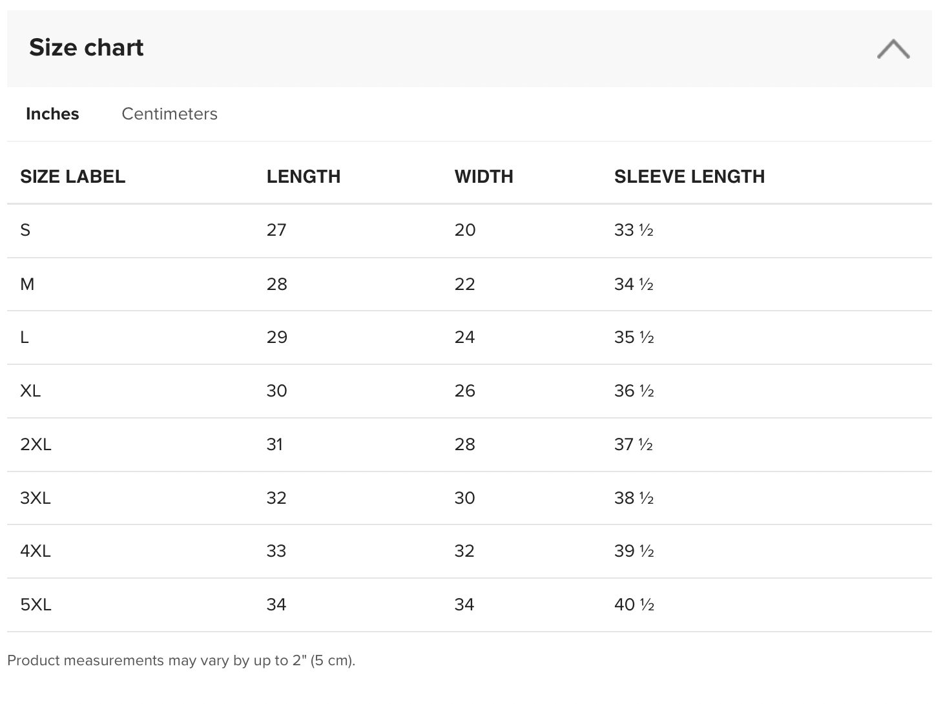The width and height of the screenshot is (943, 704).
Task: Click the SLEEVE LENGTH column header
Action: (x=689, y=176)
